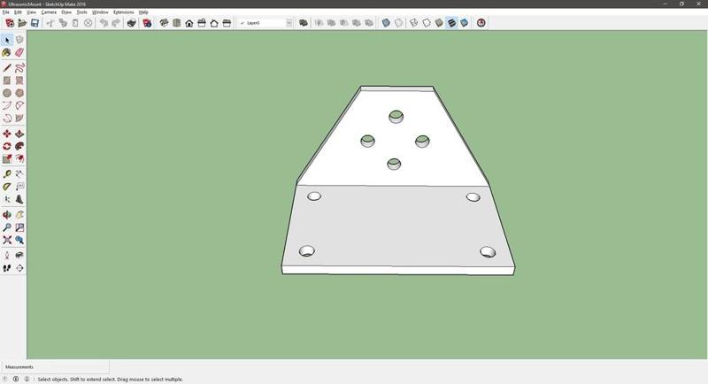Open the Layer Manager
Viewport: 708px width, 384px height.
(304, 22)
